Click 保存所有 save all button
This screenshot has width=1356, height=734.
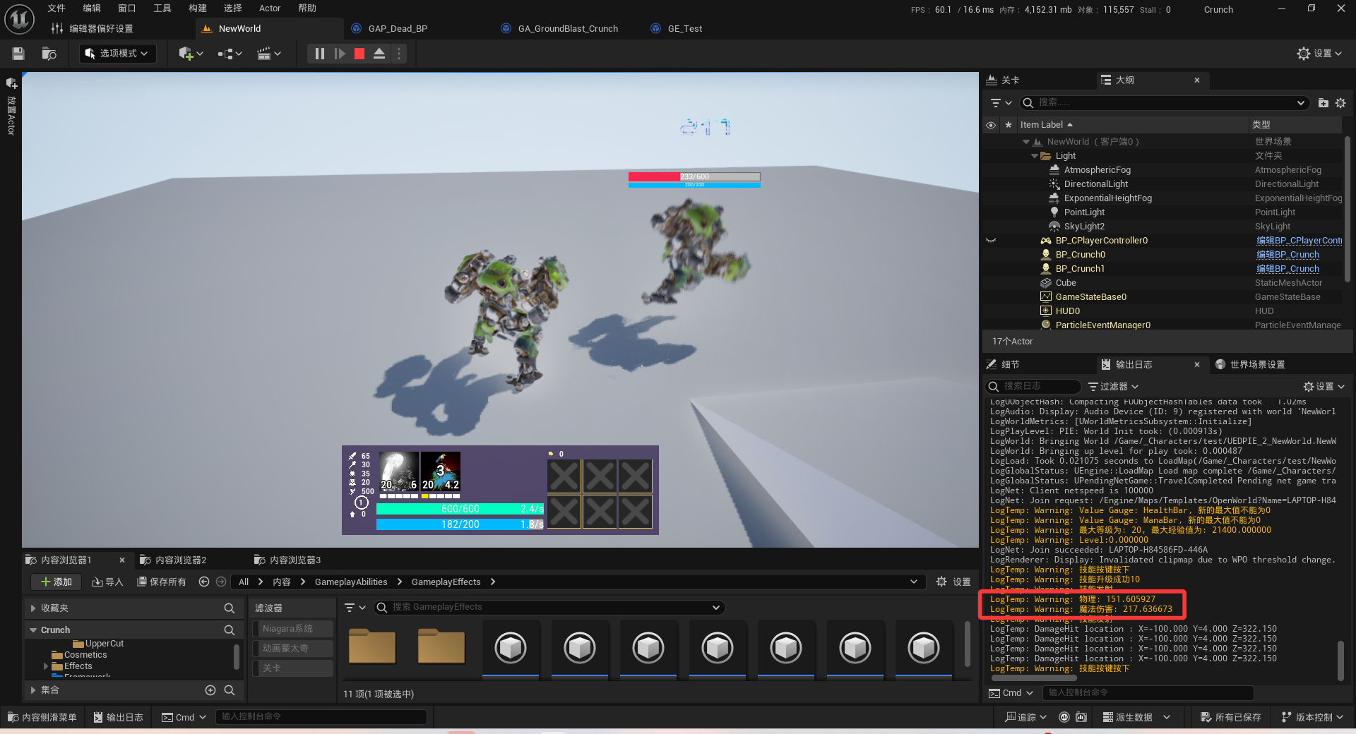[x=162, y=582]
